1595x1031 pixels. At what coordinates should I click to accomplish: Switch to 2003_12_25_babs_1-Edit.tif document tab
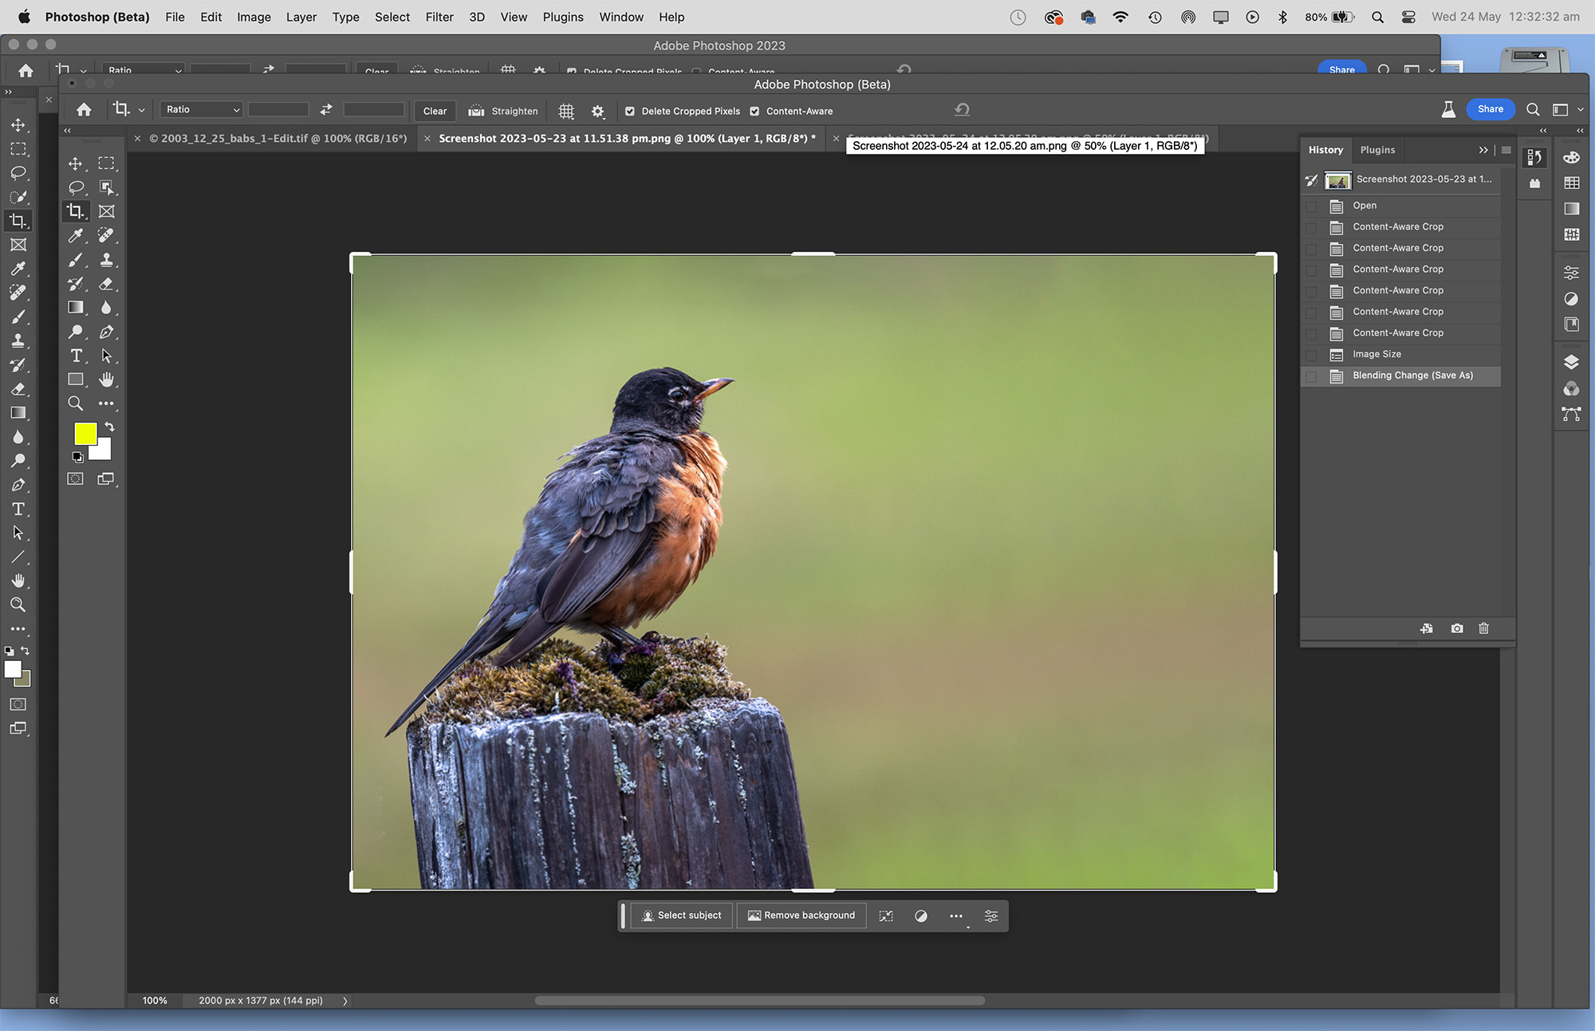278,139
